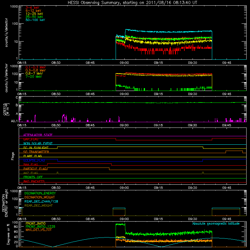Select the 25-50 keV legend label
This screenshot has height=250, width=250.
click(x=34, y=17)
